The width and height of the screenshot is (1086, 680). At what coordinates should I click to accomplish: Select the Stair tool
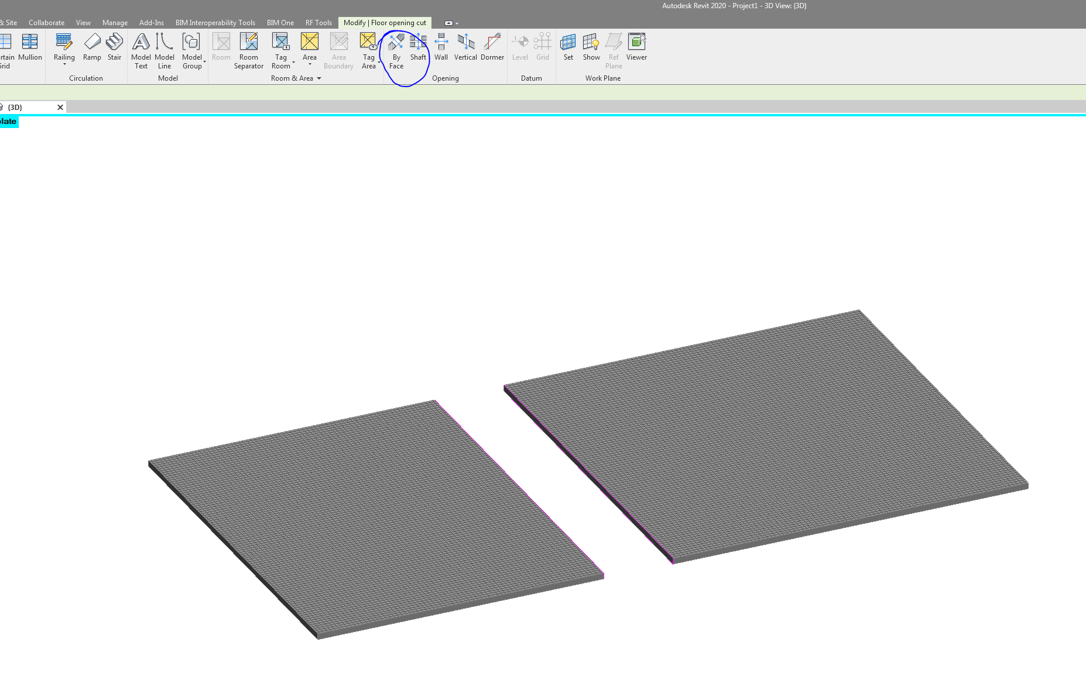coord(114,50)
